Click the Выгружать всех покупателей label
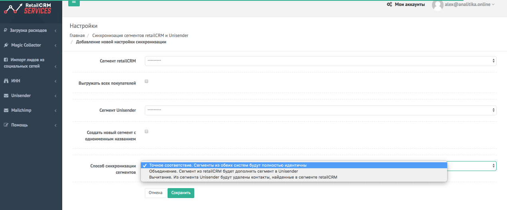The height and width of the screenshot is (210, 507). click(108, 83)
